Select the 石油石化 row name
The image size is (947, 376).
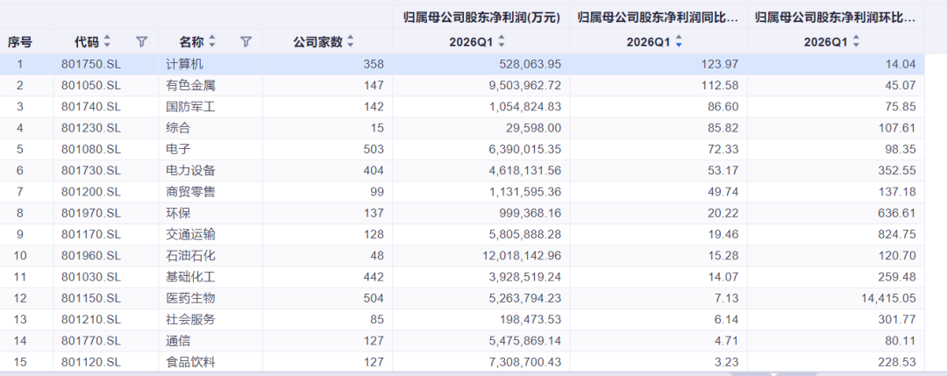click(x=190, y=256)
